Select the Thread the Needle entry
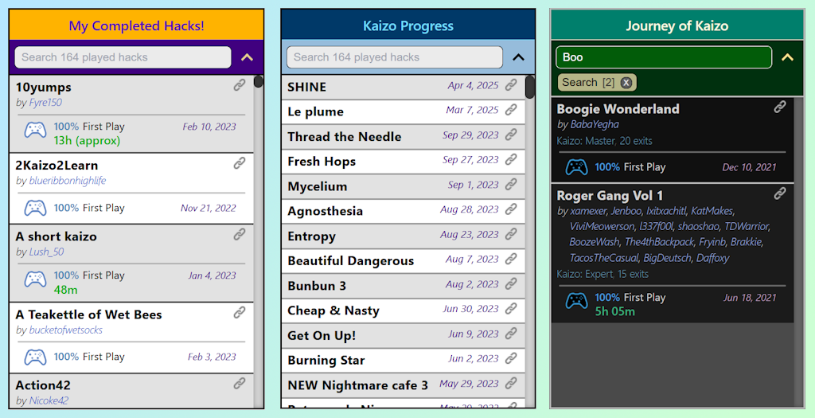 (x=345, y=136)
